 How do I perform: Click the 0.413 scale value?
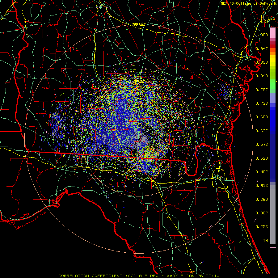(x=262, y=186)
